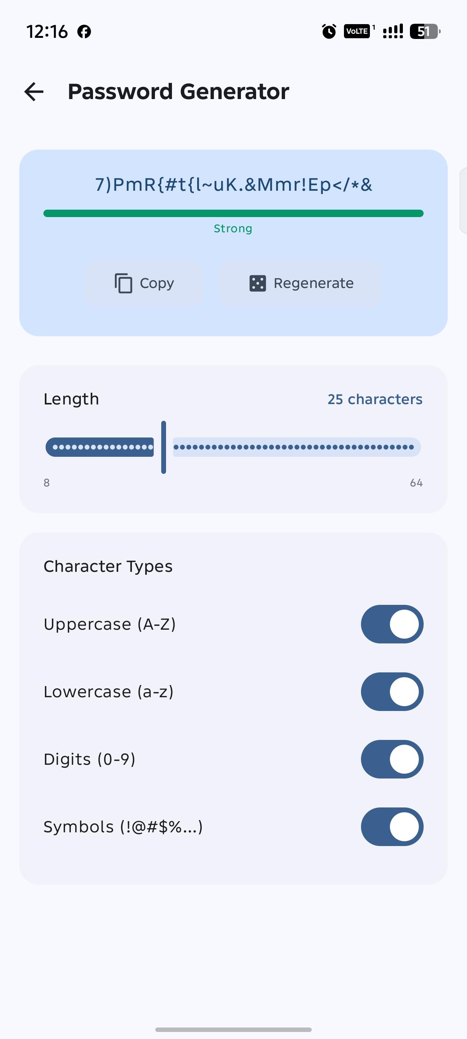The image size is (467, 1039).
Task: Tap the battery level indicator
Action: coord(425,31)
